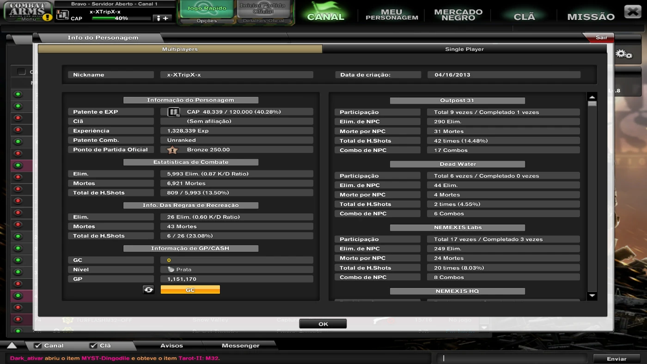647x364 pixels.
Task: Click the rank icon beside Patente e EXP
Action: [x=173, y=112]
